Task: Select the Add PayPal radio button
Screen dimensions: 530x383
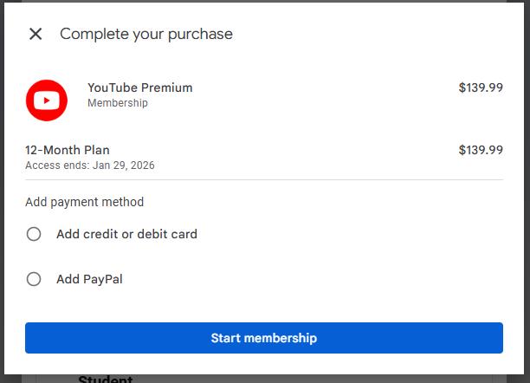Action: (x=34, y=279)
